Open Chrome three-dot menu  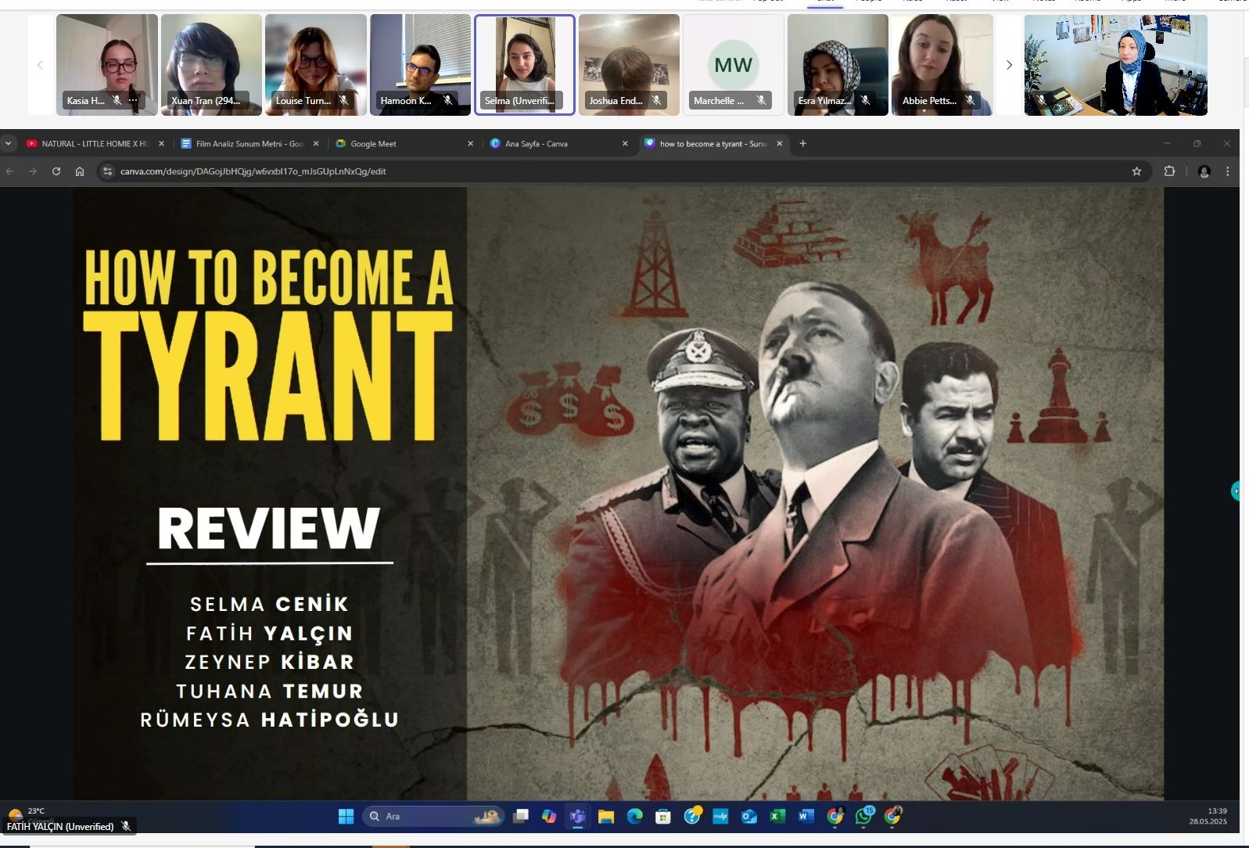pyautogui.click(x=1228, y=171)
